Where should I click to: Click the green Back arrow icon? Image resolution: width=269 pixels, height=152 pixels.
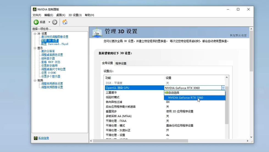[x=36, y=22]
